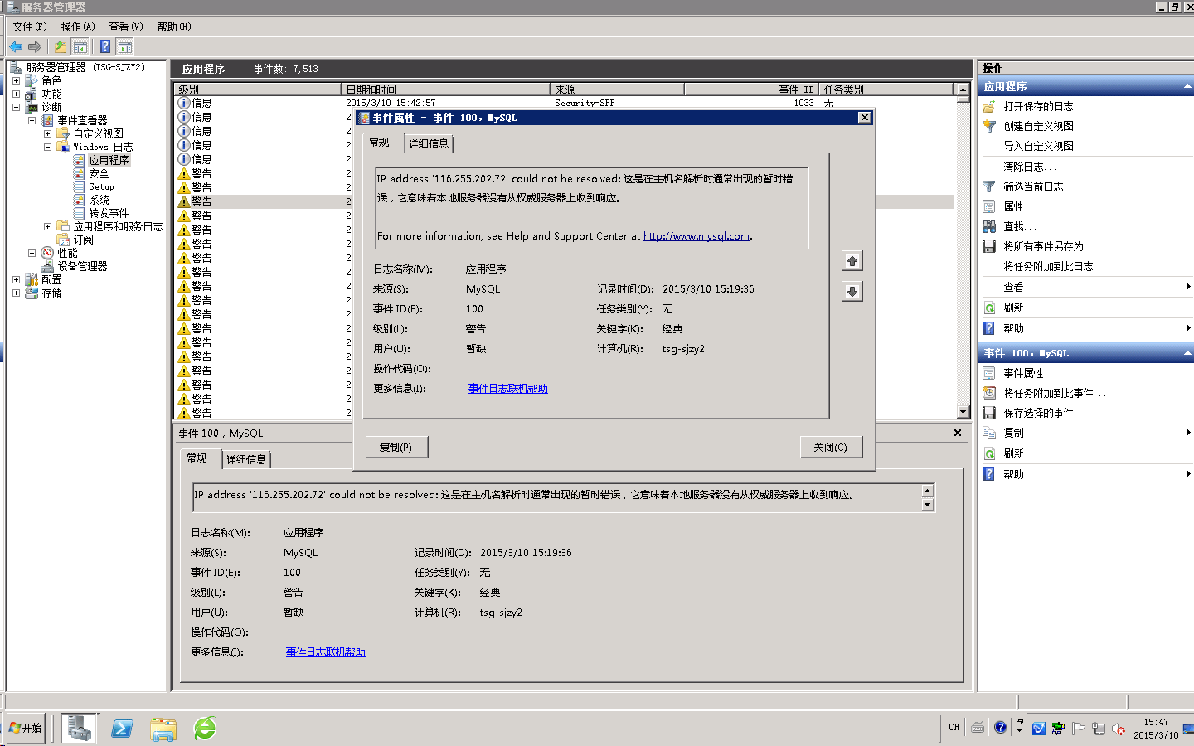Collapse the 事件查看器 tree node
This screenshot has height=746, width=1194.
[x=32, y=120]
